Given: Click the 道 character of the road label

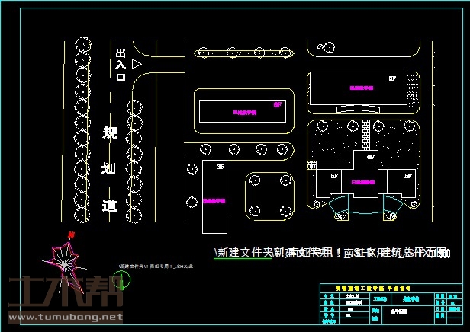Looking at the screenshot, I should pyautogui.click(x=111, y=206).
